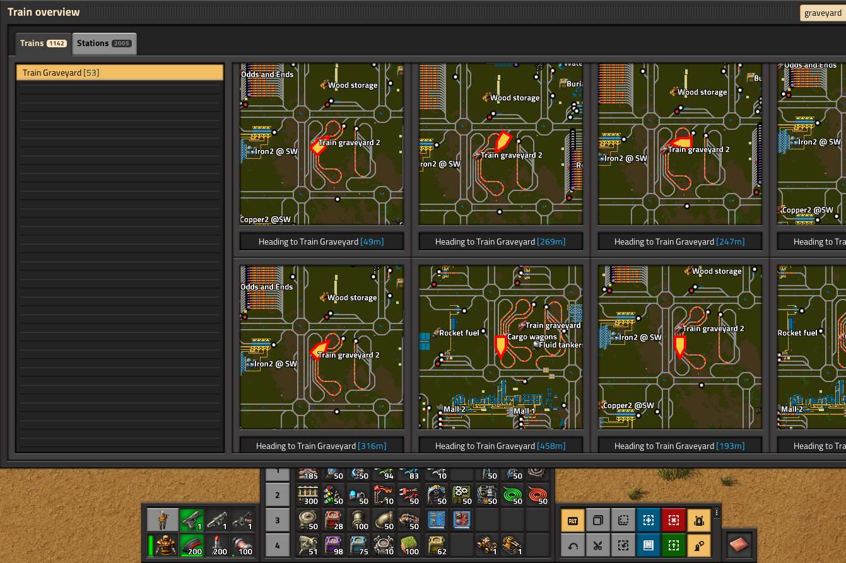Open the train heading to Graveyard [458m]
Screen dimensions: 846x563
pyautogui.click(x=500, y=446)
